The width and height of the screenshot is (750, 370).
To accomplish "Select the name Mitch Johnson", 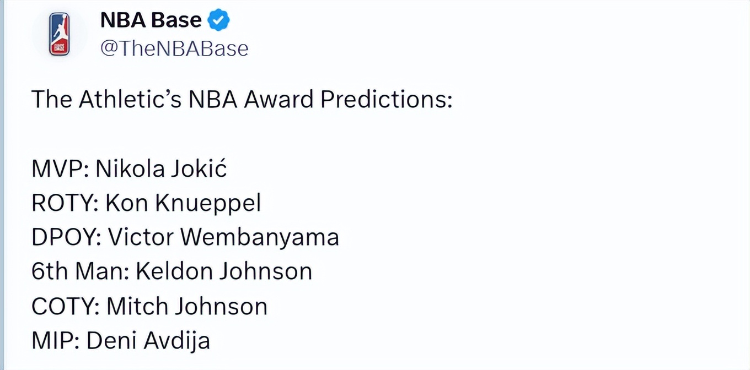I will [x=187, y=306].
